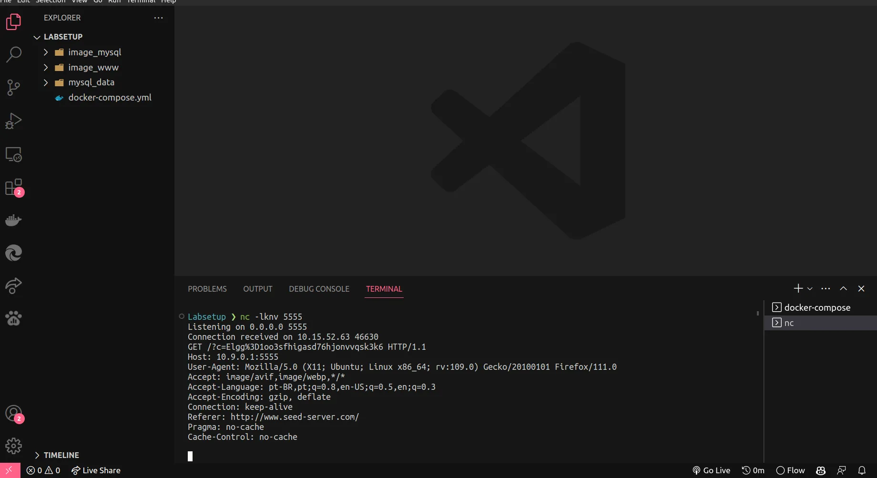Select the docker-compose terminal instance
The height and width of the screenshot is (478, 877).
[817, 307]
